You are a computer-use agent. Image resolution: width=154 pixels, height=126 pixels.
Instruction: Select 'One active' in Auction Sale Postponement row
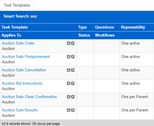point(130,56)
